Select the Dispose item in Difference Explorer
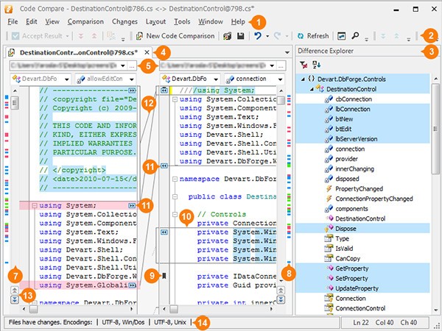The image size is (442, 331). 346,229
